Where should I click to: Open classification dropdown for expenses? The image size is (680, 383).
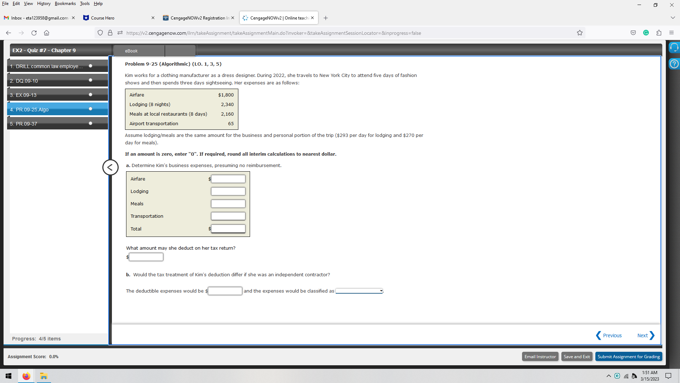coord(359,291)
